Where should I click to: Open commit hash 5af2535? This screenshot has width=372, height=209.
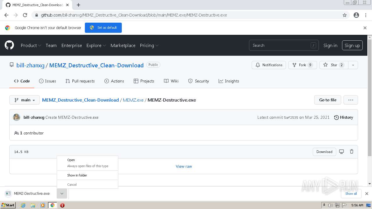[x=291, y=118]
